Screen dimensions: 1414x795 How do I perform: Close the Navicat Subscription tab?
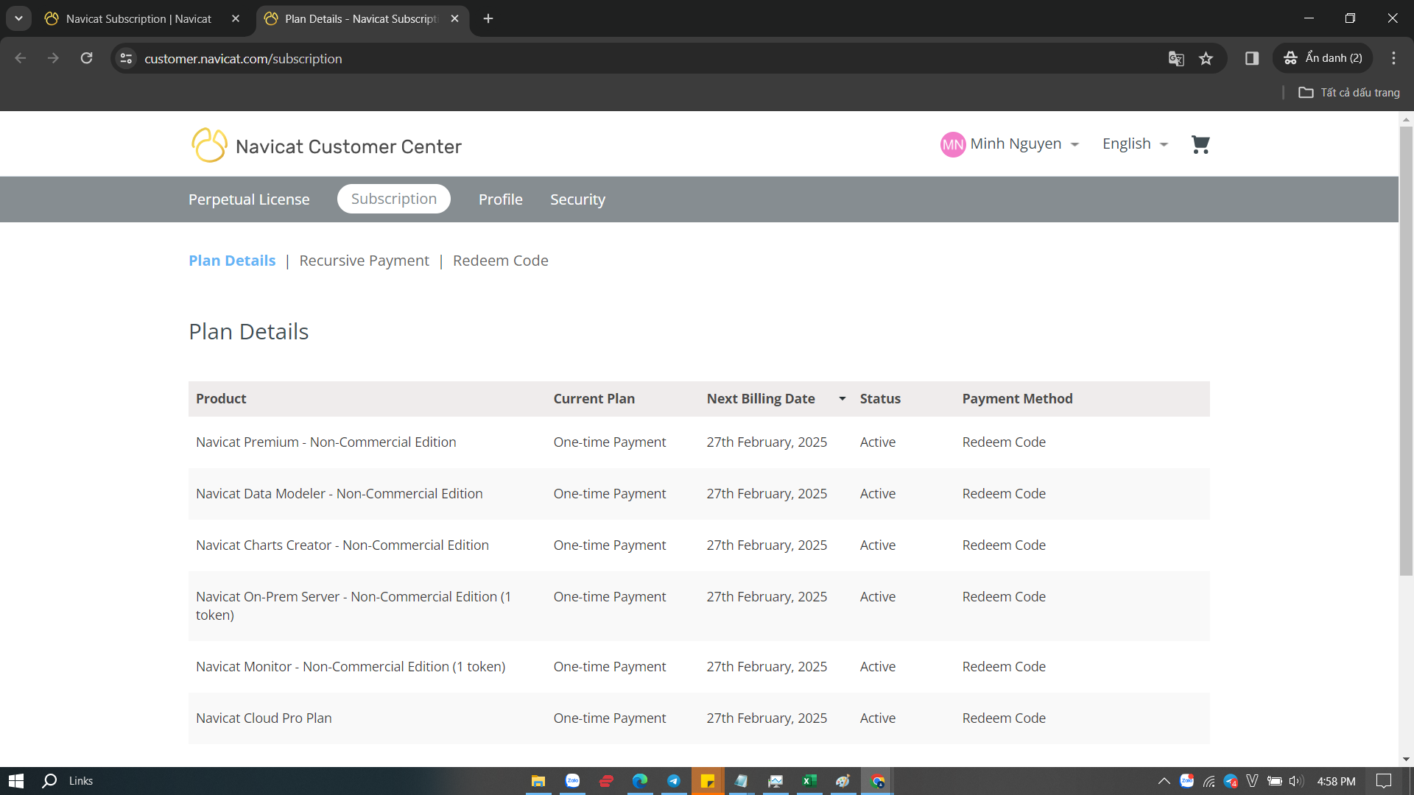pos(236,18)
